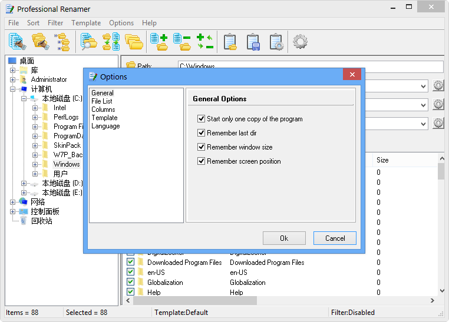Open the Sort menu
This screenshot has height=322, width=449.
(33, 23)
